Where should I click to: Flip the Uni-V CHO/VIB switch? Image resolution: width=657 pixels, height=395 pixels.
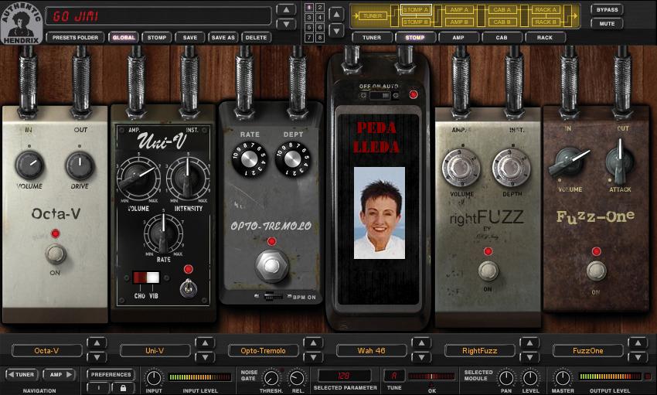(145, 277)
